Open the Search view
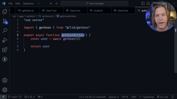Viewport: 177px width, 99px height. (x=5, y=31)
